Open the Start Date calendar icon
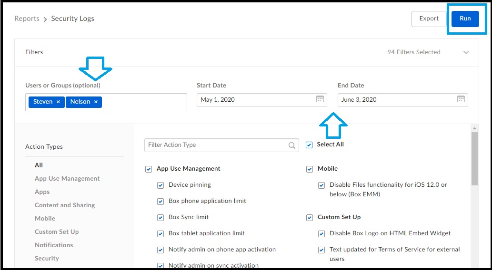492x270 pixels. (x=320, y=99)
